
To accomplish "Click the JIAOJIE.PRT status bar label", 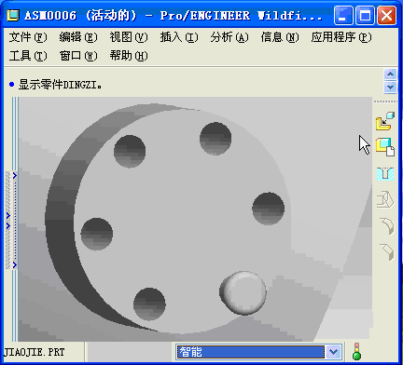I will 35,352.
